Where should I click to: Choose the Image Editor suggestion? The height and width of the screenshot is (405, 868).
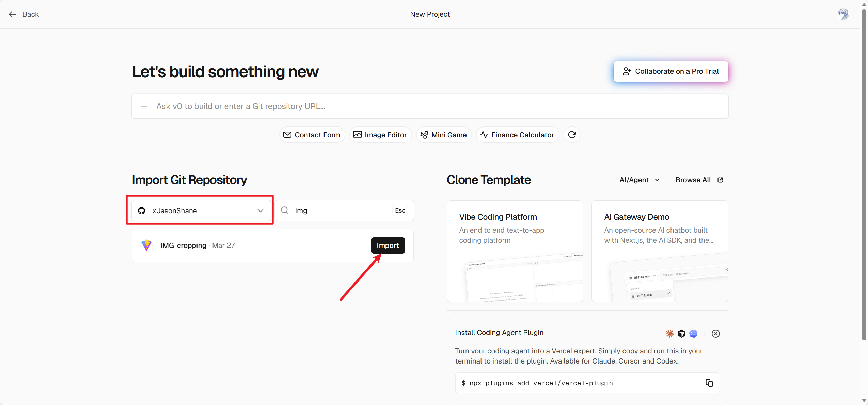tap(380, 135)
